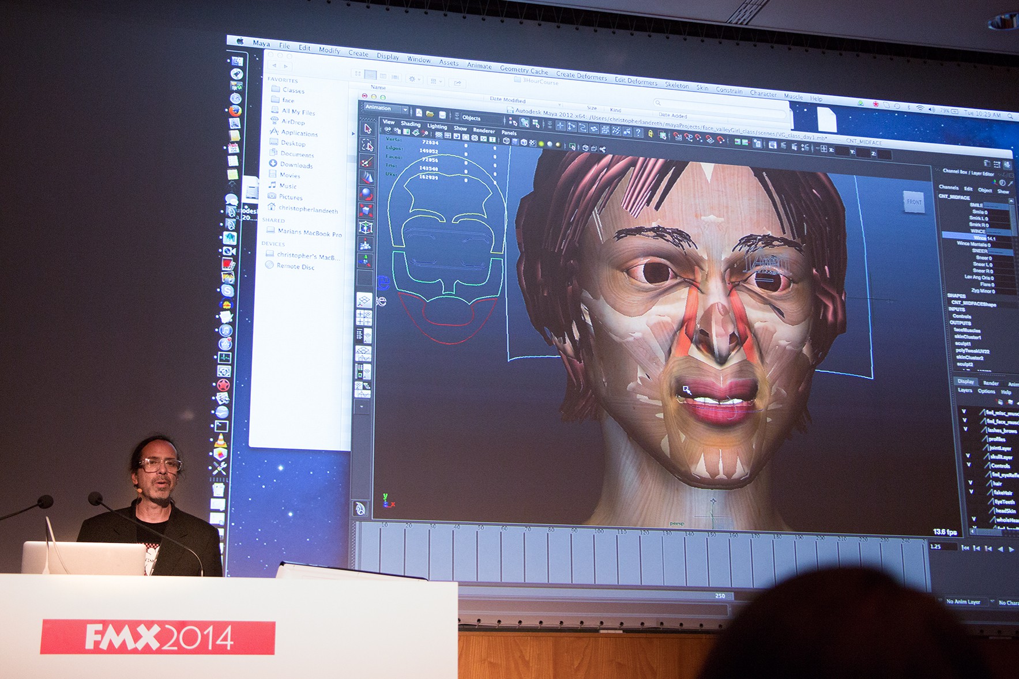The width and height of the screenshot is (1019, 679).
Task: Click the new scene icon in status line
Action: click(419, 113)
